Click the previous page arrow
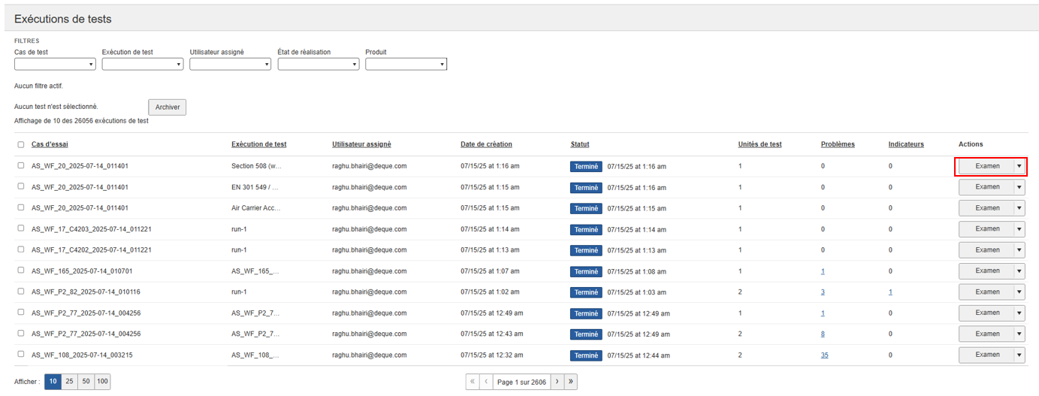 point(486,382)
